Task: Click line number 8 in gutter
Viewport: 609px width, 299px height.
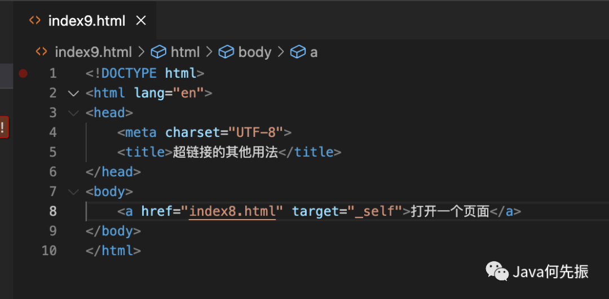Action: 52,212
